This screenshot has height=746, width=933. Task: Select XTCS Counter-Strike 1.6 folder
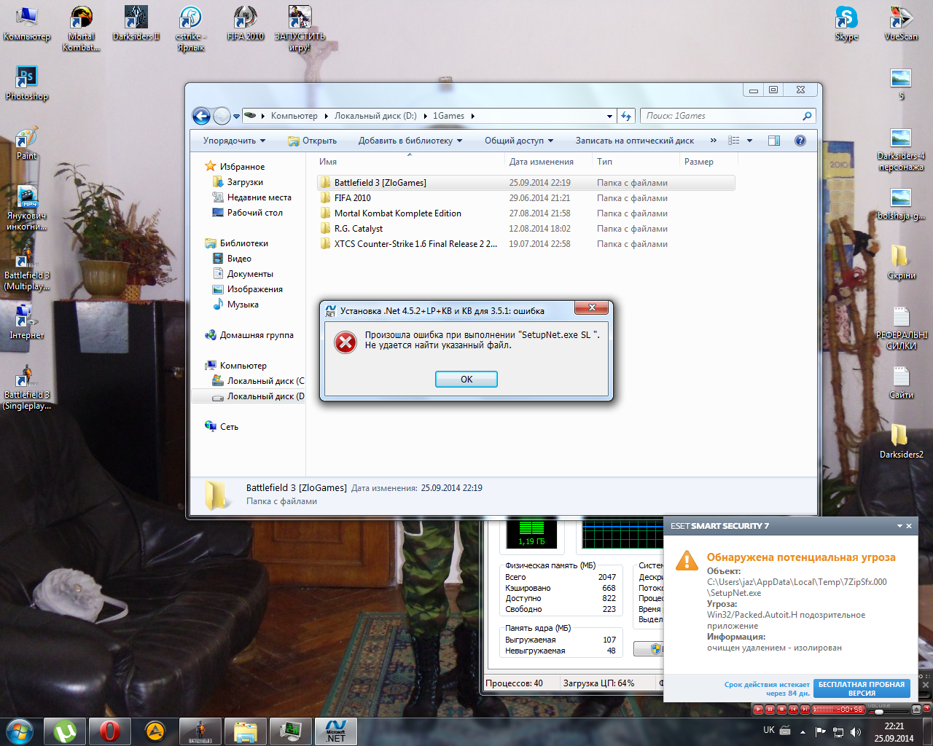pos(526,244)
